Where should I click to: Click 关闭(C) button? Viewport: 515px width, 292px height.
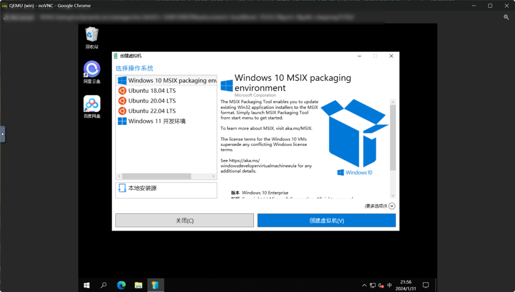coord(184,220)
